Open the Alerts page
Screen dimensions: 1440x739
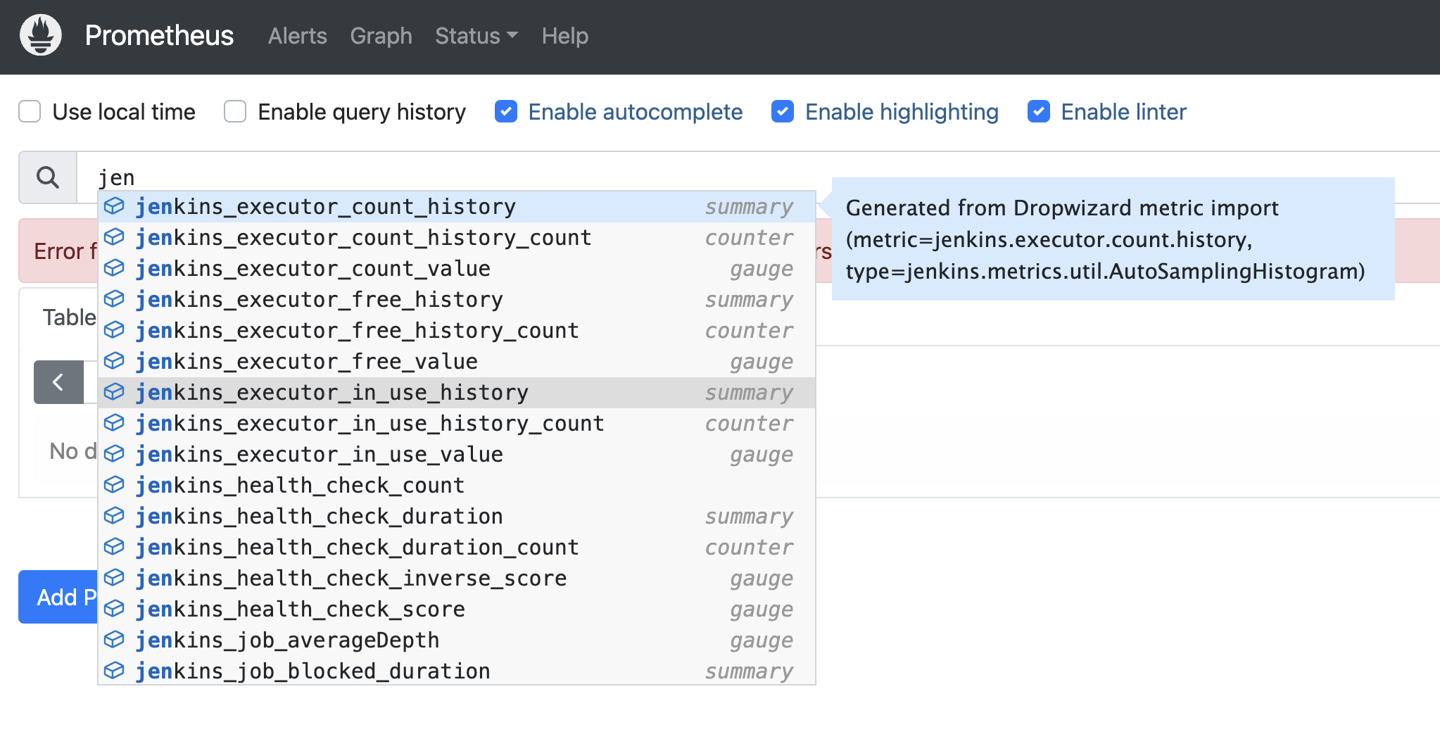(298, 36)
